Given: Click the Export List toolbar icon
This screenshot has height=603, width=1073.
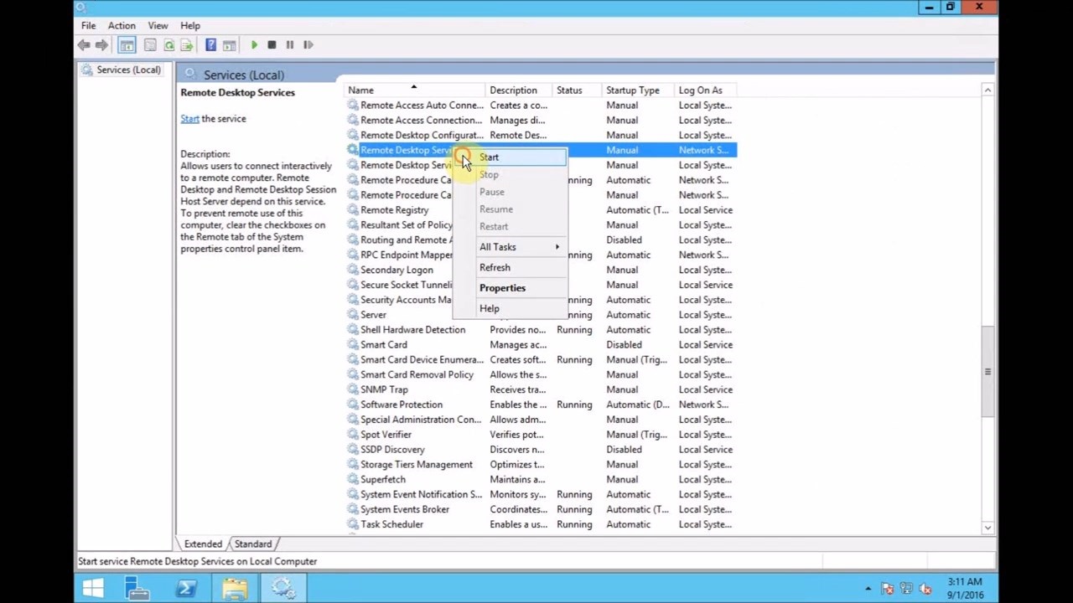Looking at the screenshot, I should click(x=187, y=45).
